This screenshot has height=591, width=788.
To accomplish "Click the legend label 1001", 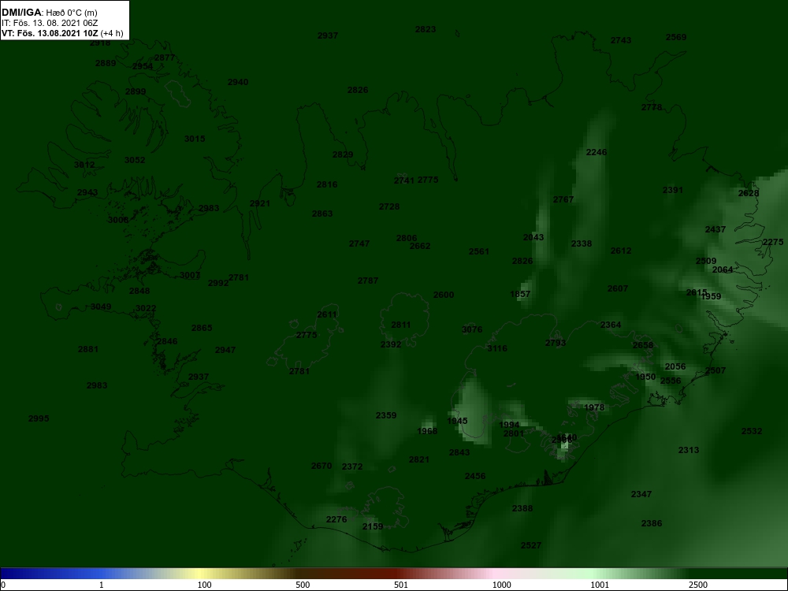I will [600, 585].
